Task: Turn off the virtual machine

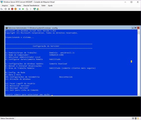Action: point(9,9)
